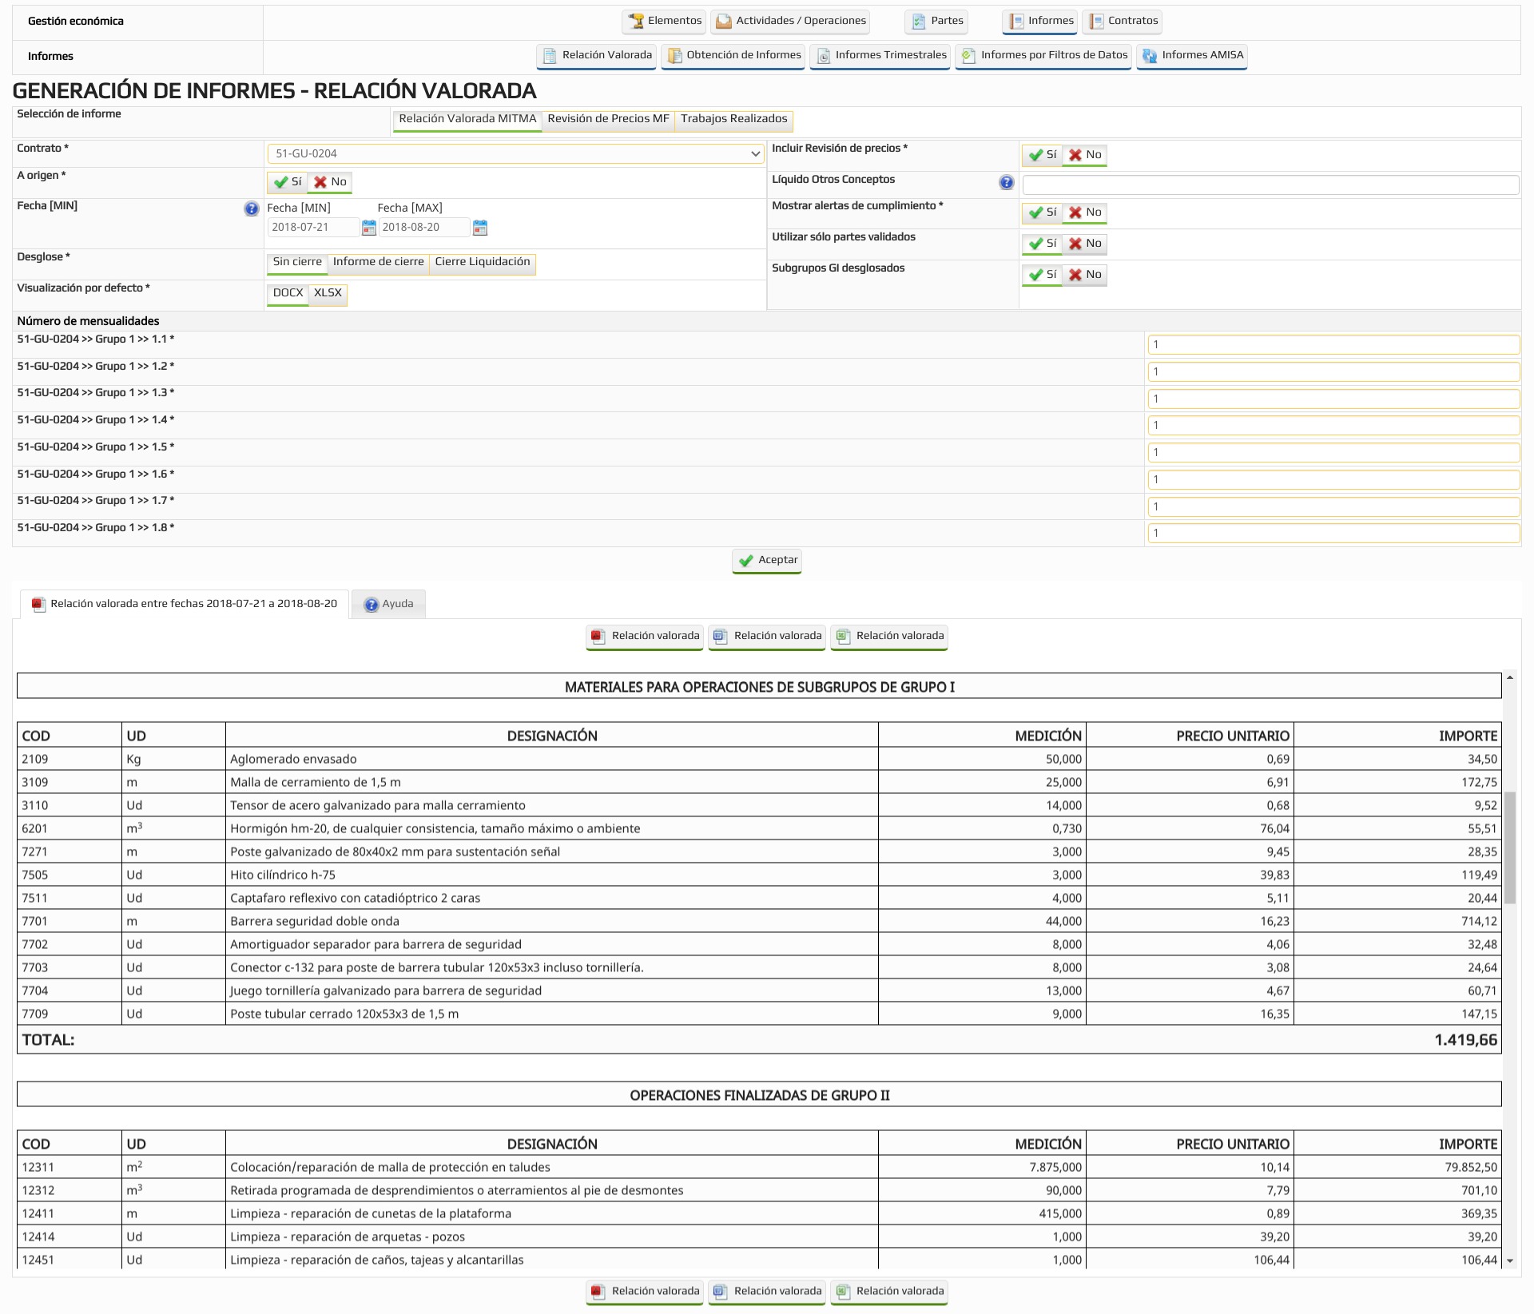Open the Fecha MAX calendar picker icon
The width and height of the screenshot is (1534, 1314).
[479, 228]
